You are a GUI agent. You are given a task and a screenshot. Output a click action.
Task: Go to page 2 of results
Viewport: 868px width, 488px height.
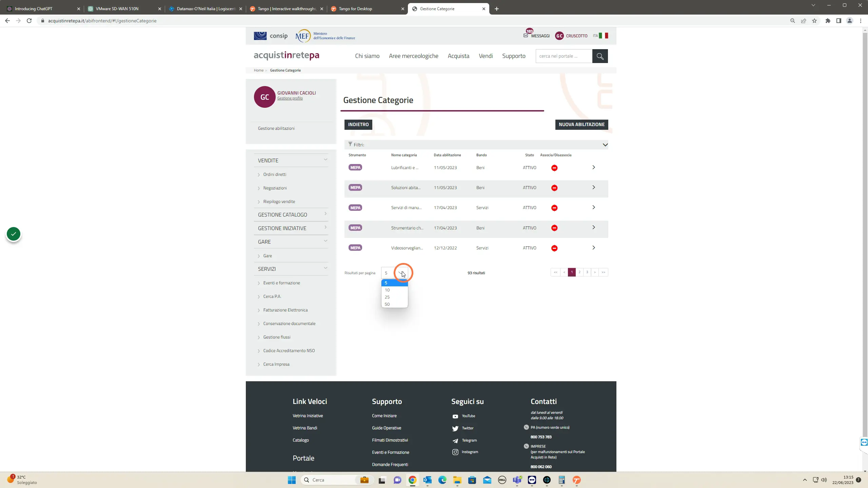(579, 272)
